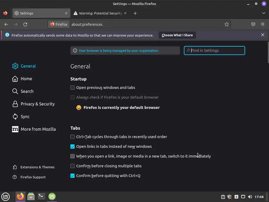Screen dimensions: 269x202
Task: Click the Privacy & Security lock icon
Action: click(x=15, y=104)
